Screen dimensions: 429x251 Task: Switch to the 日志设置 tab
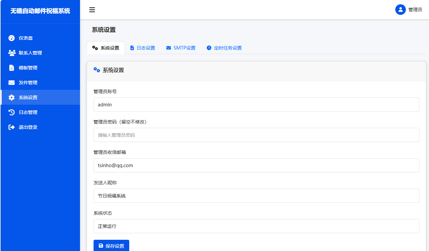click(142, 48)
